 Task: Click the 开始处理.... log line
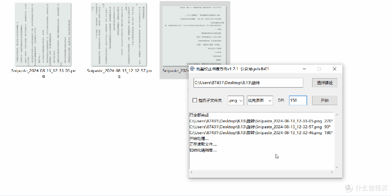click(199, 139)
